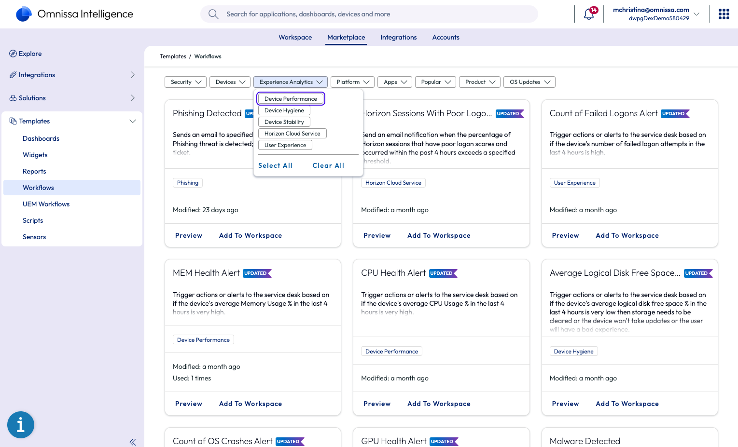Toggle the Device Hygiene filter option
The height and width of the screenshot is (447, 738).
[x=284, y=110]
